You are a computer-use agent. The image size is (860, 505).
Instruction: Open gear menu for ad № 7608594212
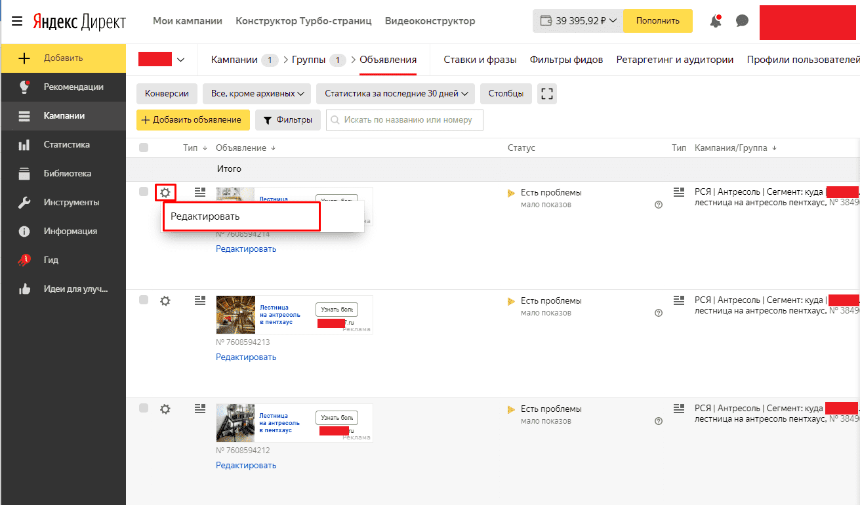click(165, 409)
